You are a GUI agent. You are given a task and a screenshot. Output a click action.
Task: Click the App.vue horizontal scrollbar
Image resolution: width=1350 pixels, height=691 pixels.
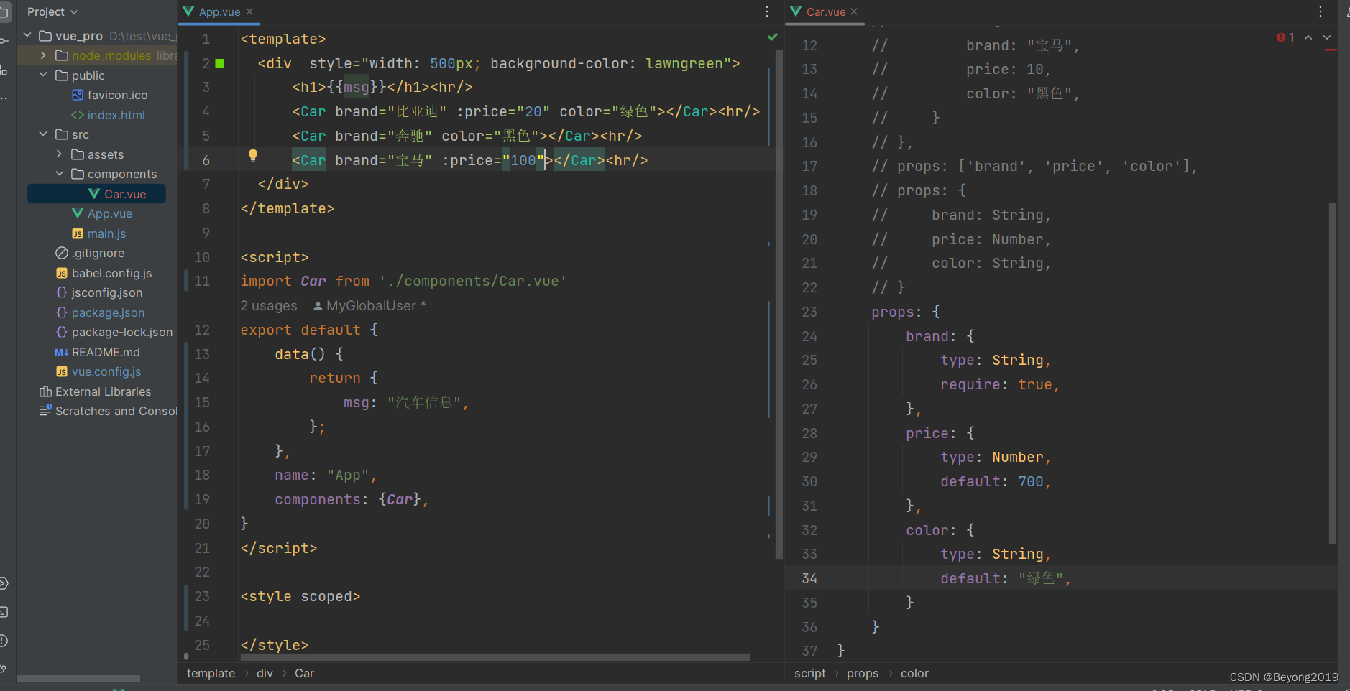tap(495, 657)
